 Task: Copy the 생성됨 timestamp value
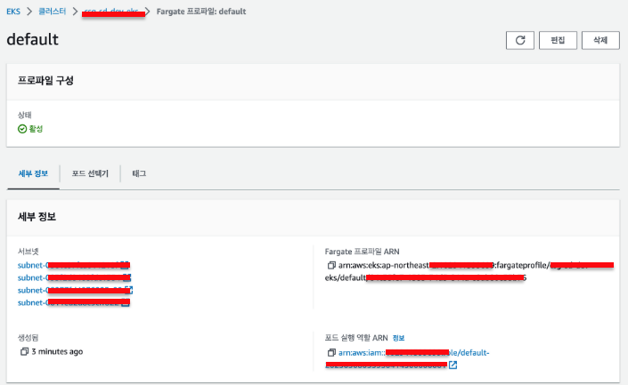pos(24,351)
